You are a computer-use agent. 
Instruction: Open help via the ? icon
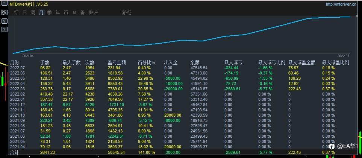point(5,29)
